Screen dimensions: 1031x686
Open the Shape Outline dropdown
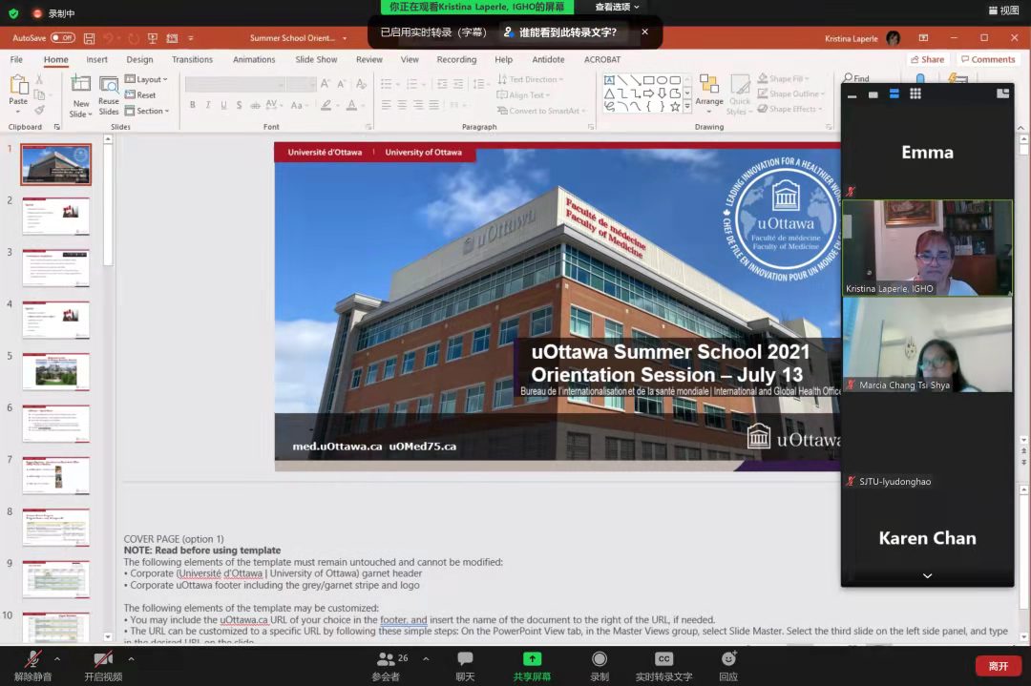coord(791,94)
